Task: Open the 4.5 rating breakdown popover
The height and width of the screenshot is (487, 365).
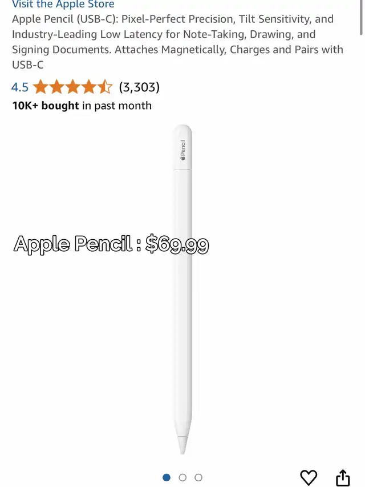Action: point(20,87)
